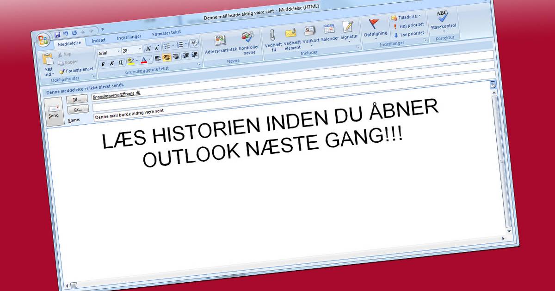Toggle bold with the F button
This screenshot has width=555, height=291.
pyautogui.click(x=103, y=64)
